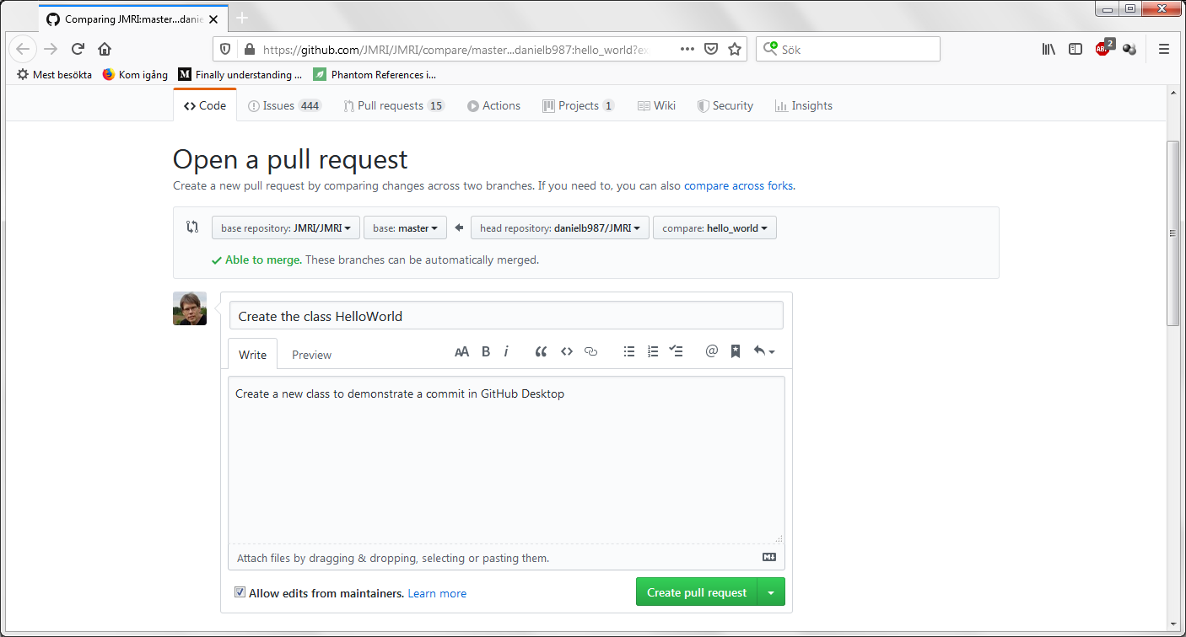Viewport: 1186px width, 637px height.
Task: Open the Pull requests tab
Action: pyautogui.click(x=393, y=106)
